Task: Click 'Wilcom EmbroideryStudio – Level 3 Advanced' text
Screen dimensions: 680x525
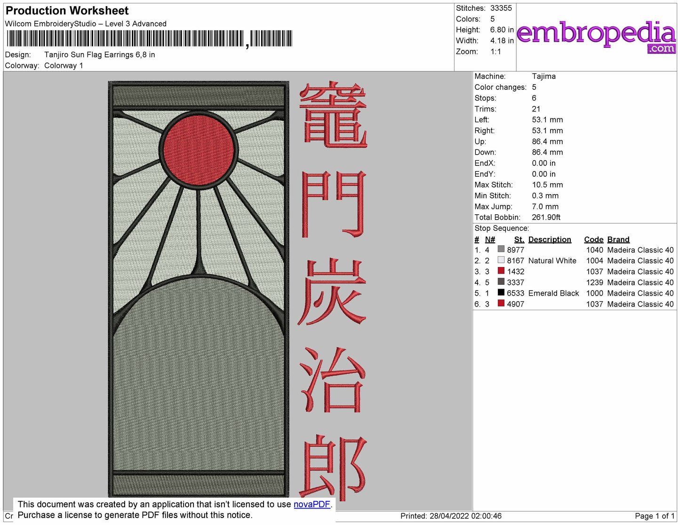Action: (86, 24)
